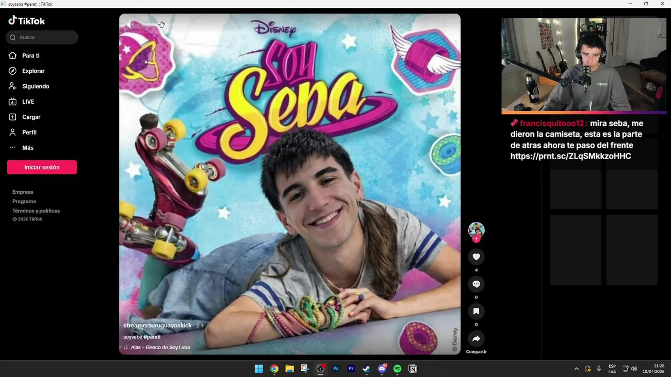Open the Alas - Elenco de Soy Luna sound
671x377 pixels.
pyautogui.click(x=157, y=347)
